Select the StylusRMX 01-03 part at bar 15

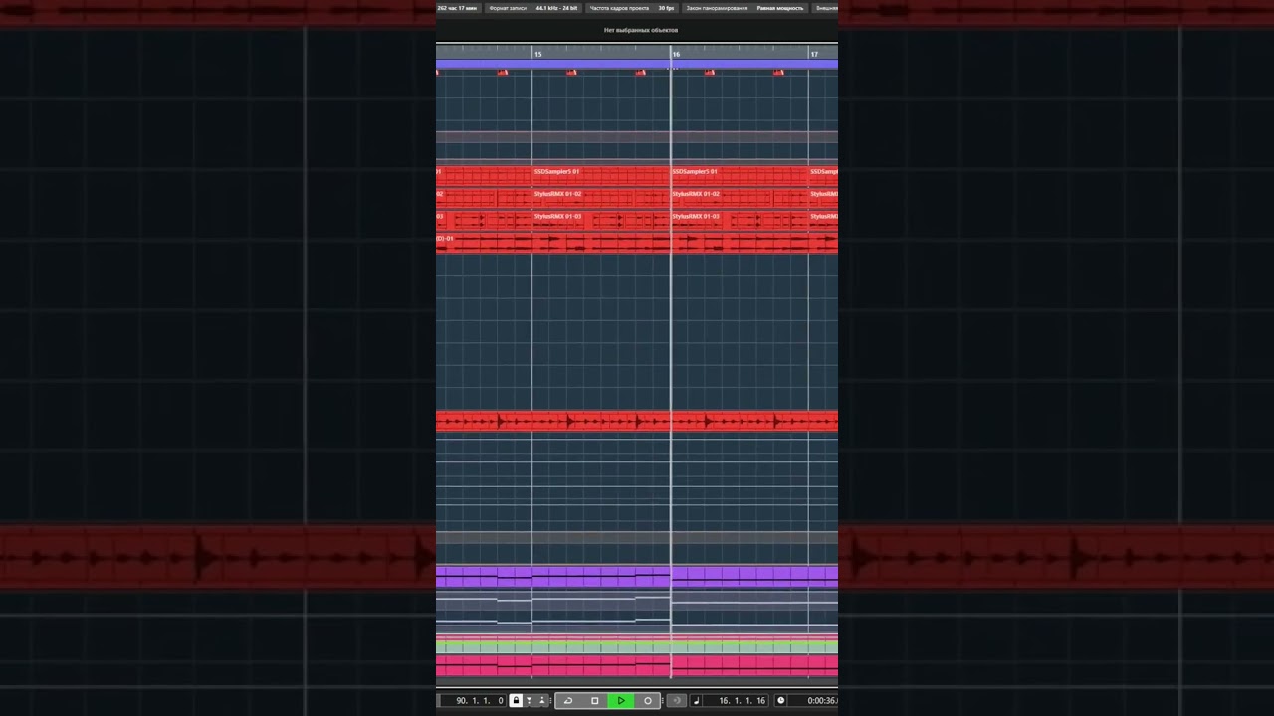pyautogui.click(x=601, y=219)
